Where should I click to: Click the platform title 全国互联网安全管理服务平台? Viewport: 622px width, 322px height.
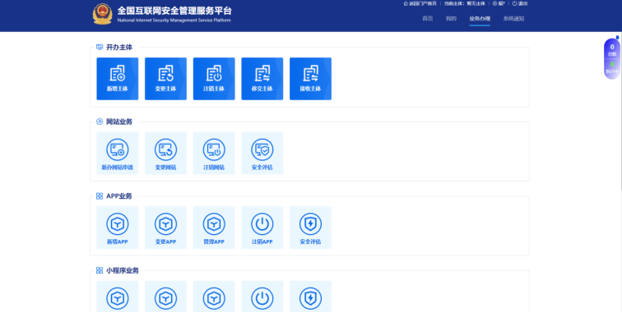pos(174,11)
